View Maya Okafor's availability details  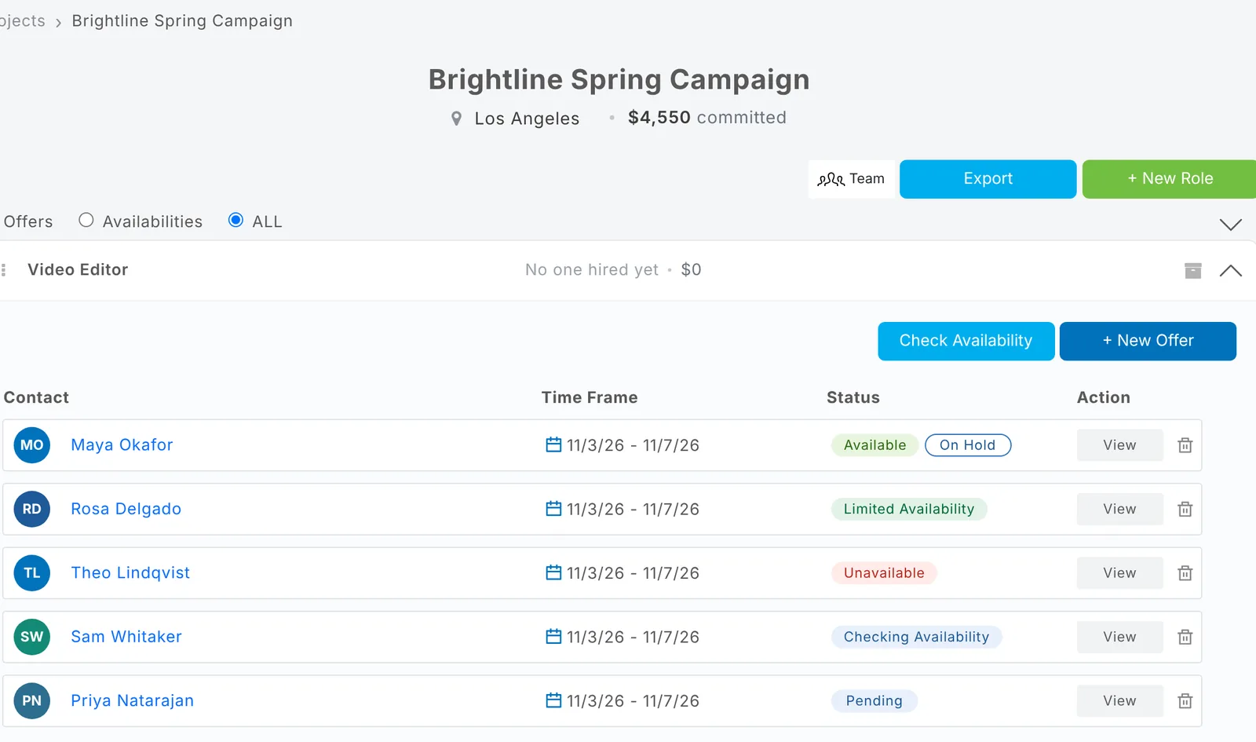pyautogui.click(x=1119, y=445)
